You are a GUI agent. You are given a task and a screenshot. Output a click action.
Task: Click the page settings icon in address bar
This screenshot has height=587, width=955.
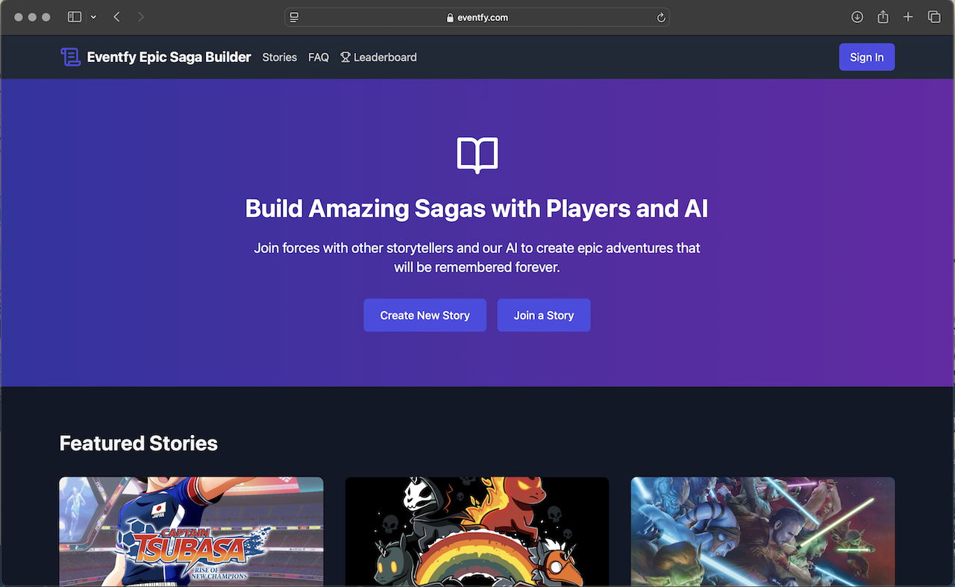[295, 17]
